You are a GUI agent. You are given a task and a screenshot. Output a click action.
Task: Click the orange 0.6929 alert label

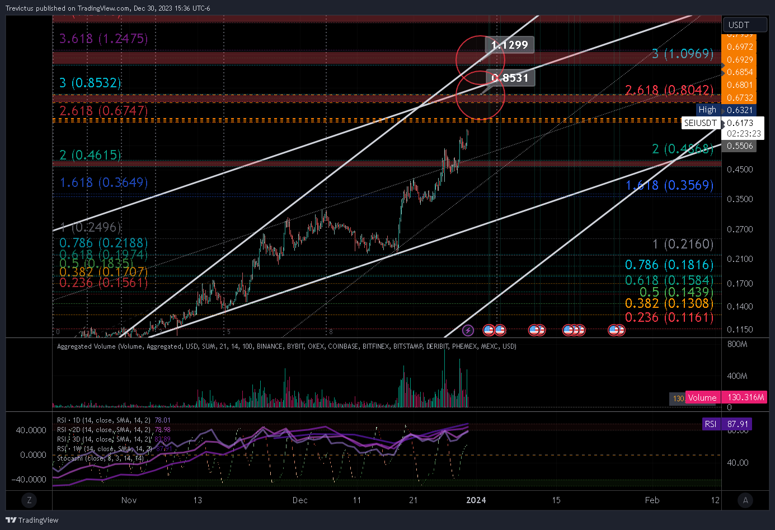tap(740, 59)
